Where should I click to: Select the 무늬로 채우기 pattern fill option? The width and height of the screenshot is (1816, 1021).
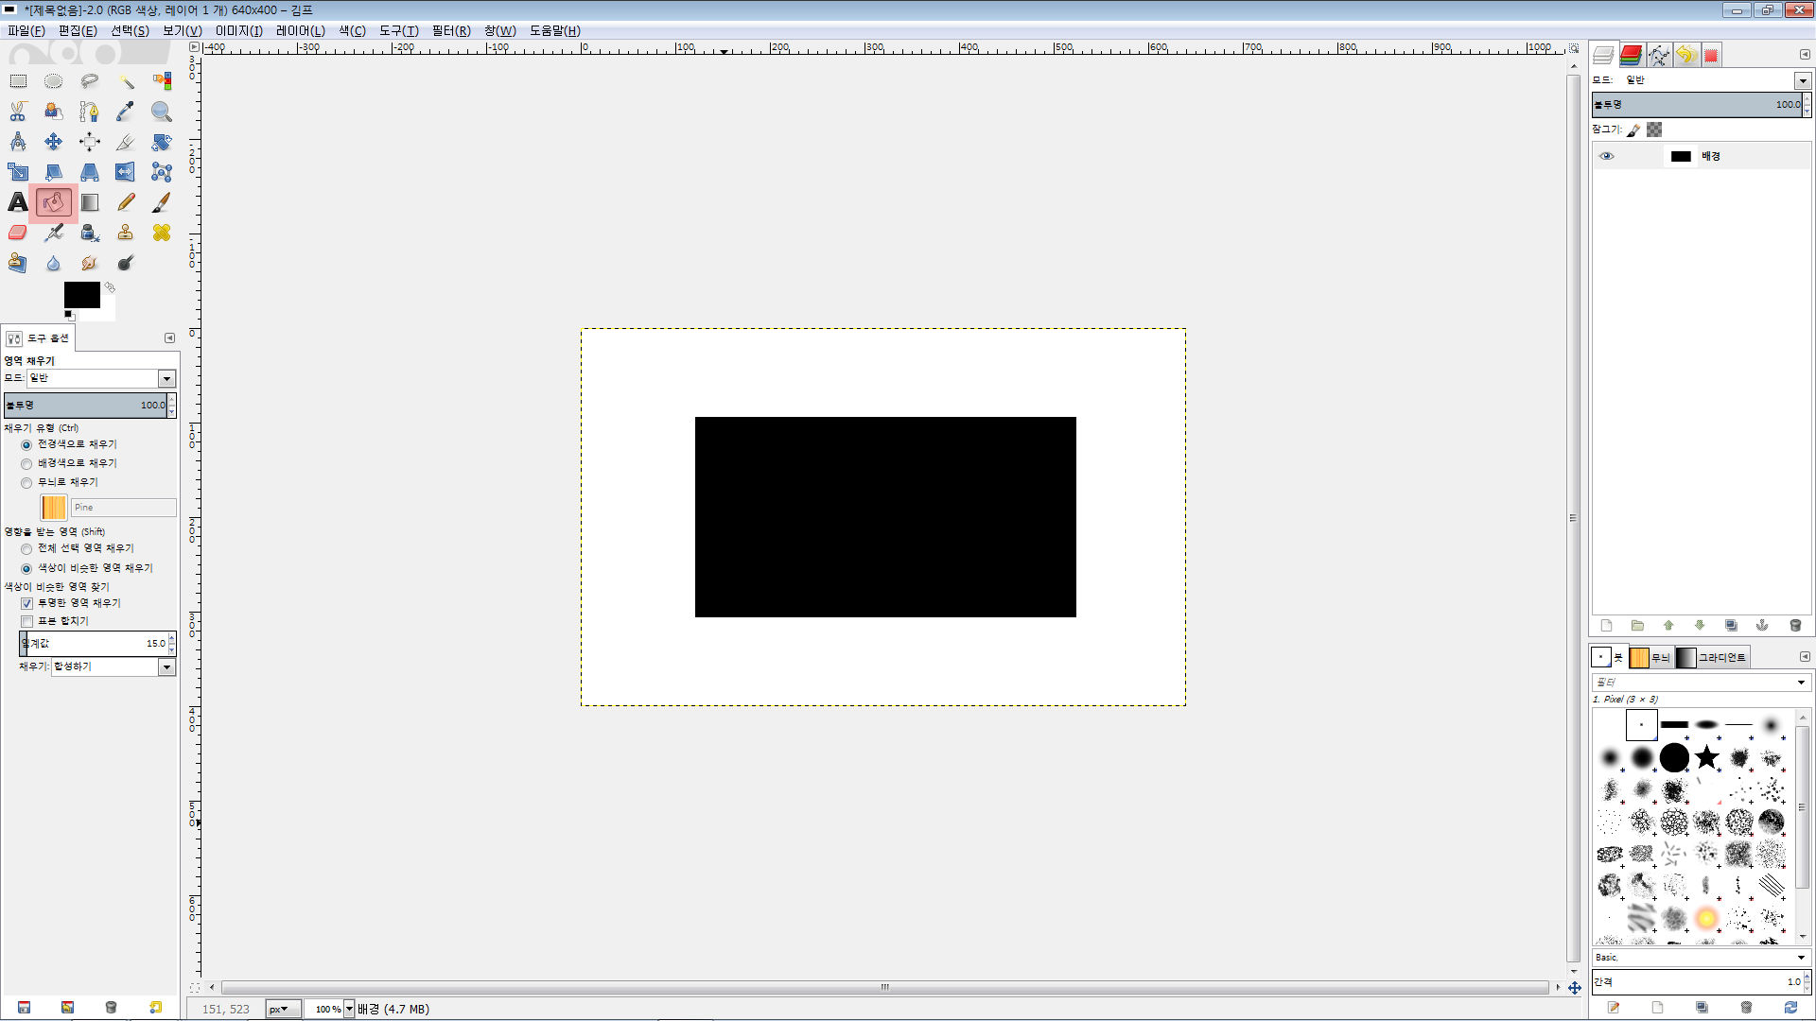point(26,483)
